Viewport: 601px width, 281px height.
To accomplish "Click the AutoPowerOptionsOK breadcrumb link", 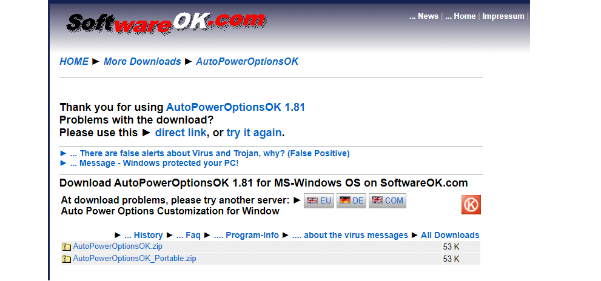I will pos(247,61).
